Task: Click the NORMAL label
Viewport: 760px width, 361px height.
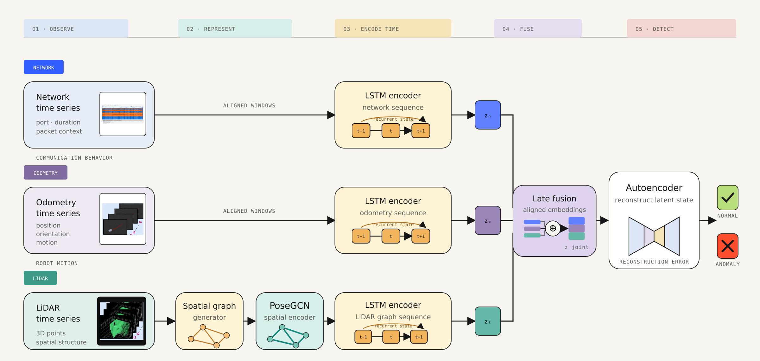Action: click(x=728, y=216)
